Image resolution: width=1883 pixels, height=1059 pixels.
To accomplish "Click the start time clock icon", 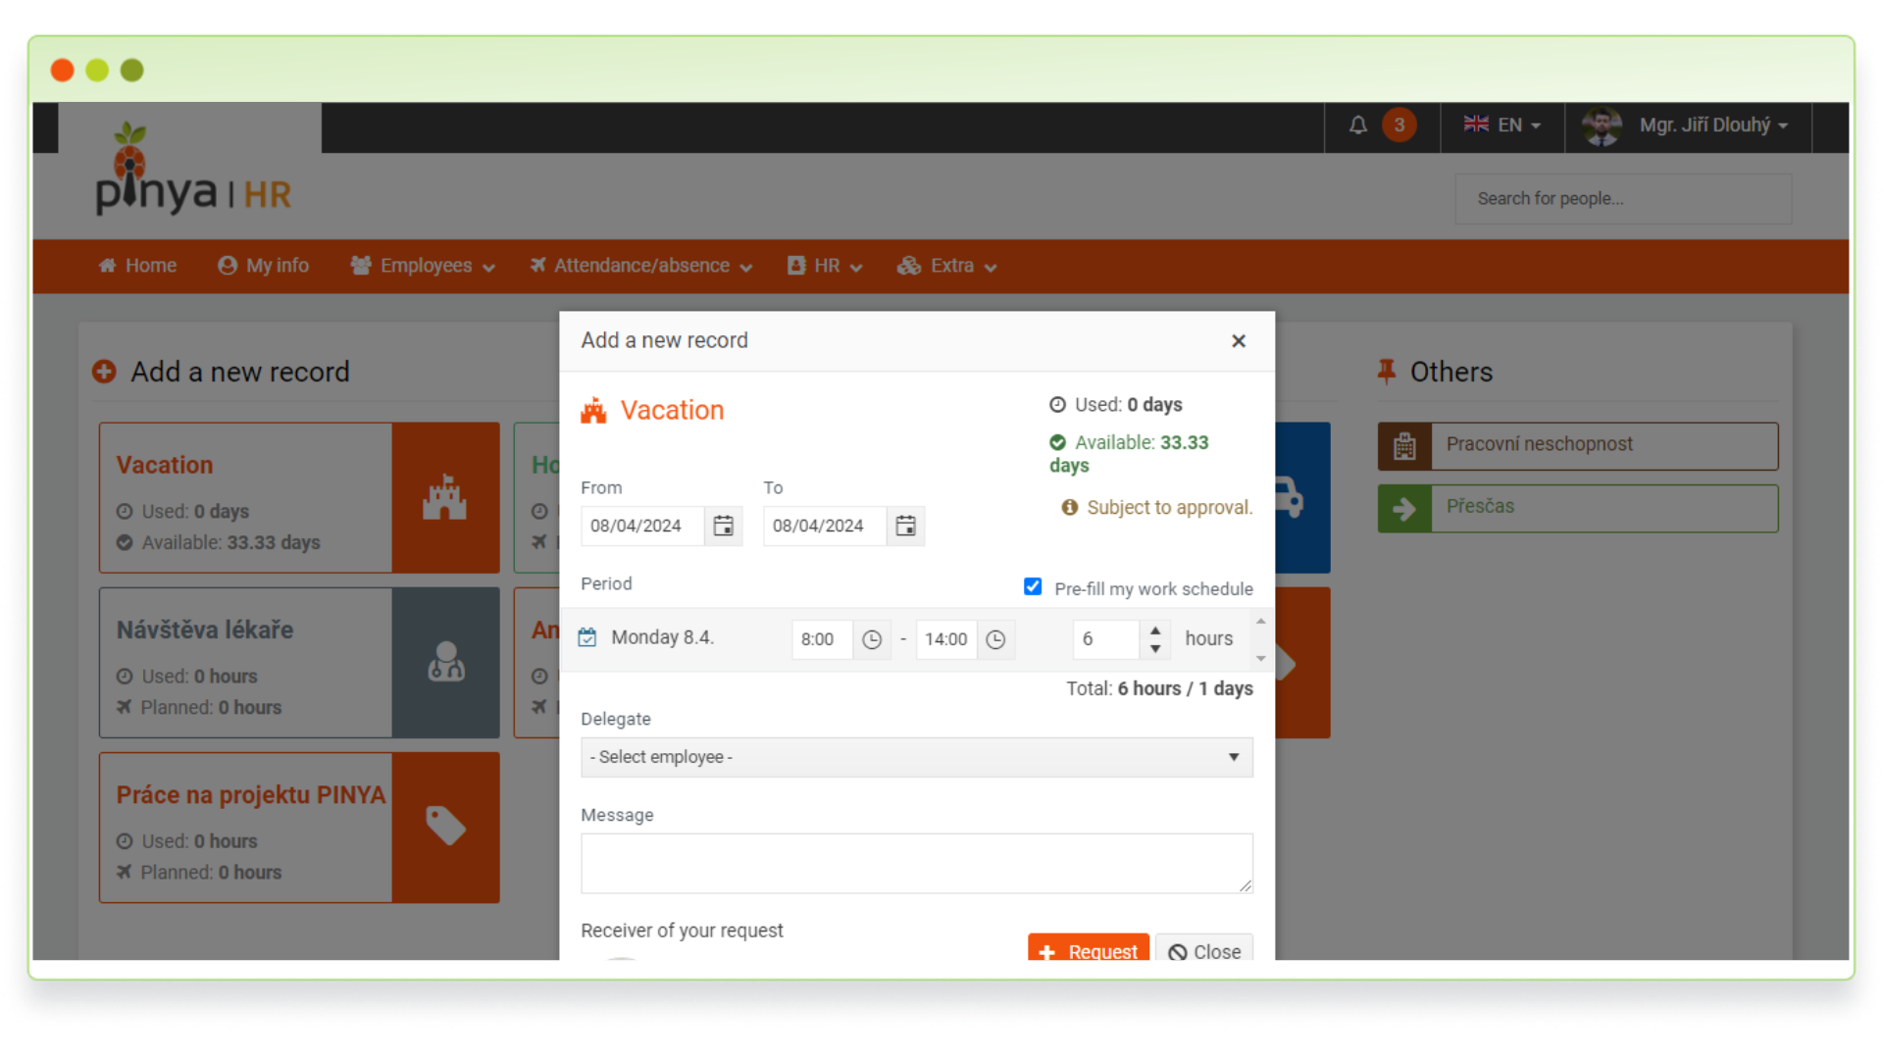I will [x=872, y=640].
